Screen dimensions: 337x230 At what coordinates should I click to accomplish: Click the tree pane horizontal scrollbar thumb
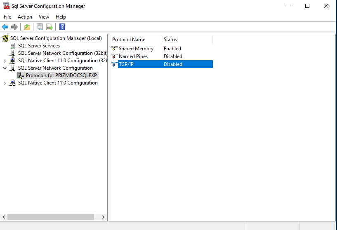coord(51,217)
